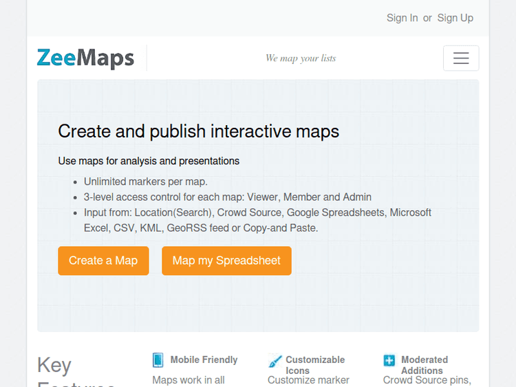Click the Mobile Friendly phone icon
The image size is (516, 387).
coord(158,360)
